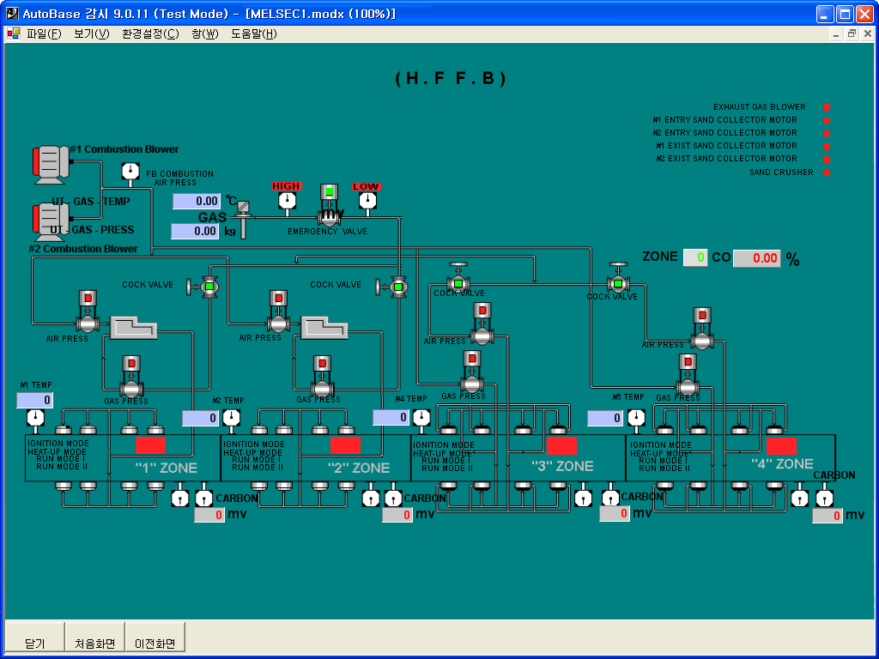The height and width of the screenshot is (659, 879).
Task: Toggle the EXHAUST GAS BLOWER status indicator
Action: [827, 107]
